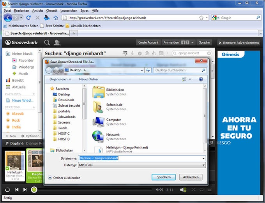
Task: Open the Aktuelle Nachrichten feed bookmark
Action: click(x=83, y=26)
